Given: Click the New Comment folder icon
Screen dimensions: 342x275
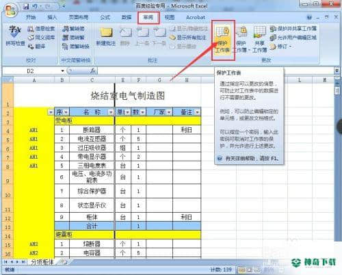Looking at the screenshot, I should point(106,32).
